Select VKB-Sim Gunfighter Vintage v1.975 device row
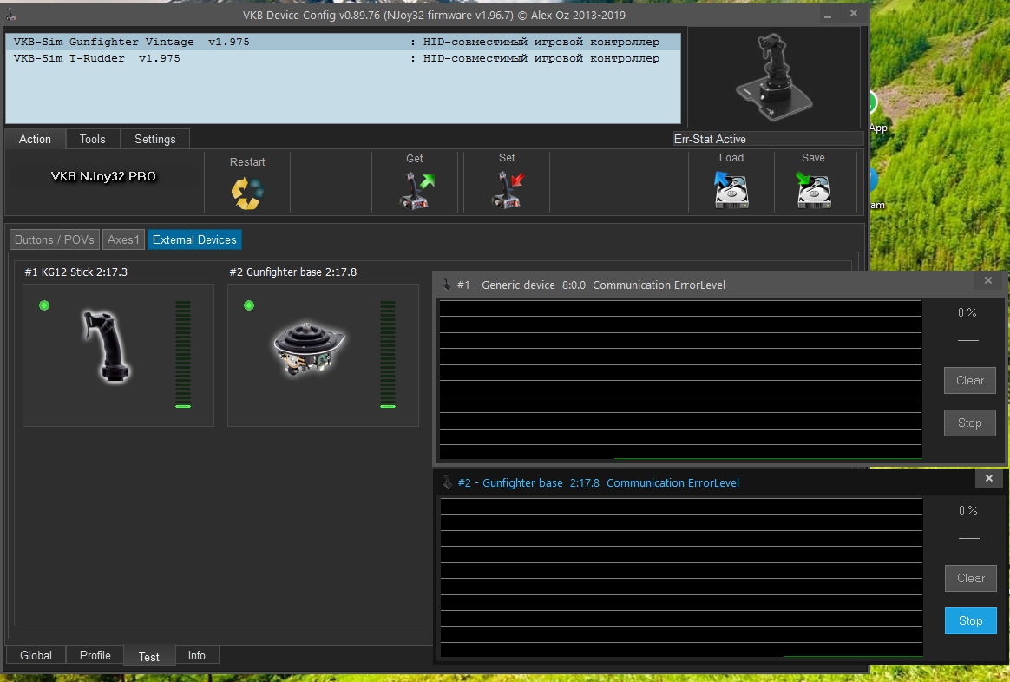Image resolution: width=1010 pixels, height=682 pixels. click(x=343, y=42)
